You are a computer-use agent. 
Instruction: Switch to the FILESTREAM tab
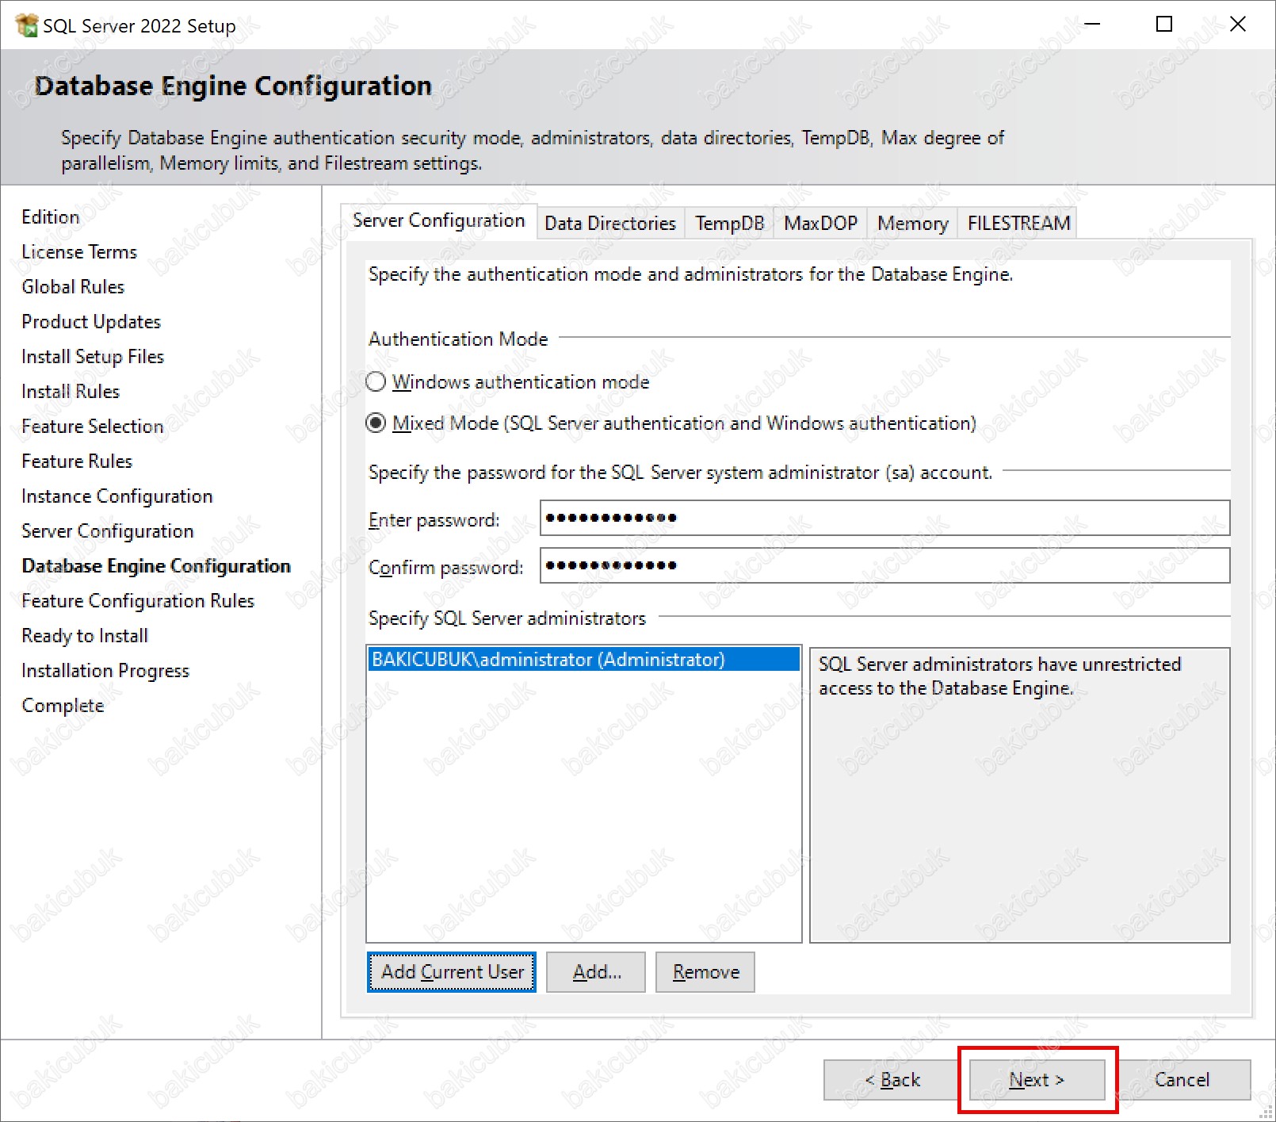point(1018,224)
